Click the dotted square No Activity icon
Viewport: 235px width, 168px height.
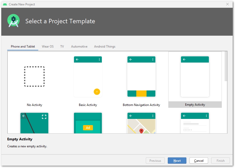(x=34, y=77)
